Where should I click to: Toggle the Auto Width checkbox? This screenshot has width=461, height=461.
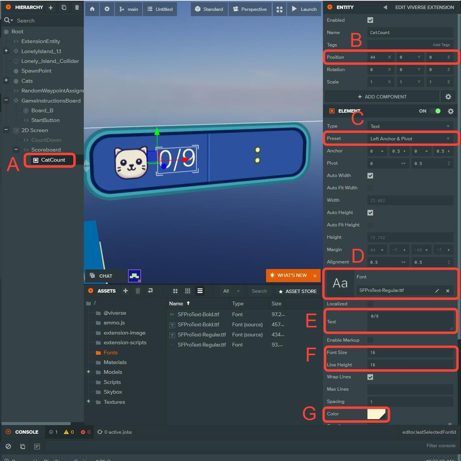(x=370, y=175)
